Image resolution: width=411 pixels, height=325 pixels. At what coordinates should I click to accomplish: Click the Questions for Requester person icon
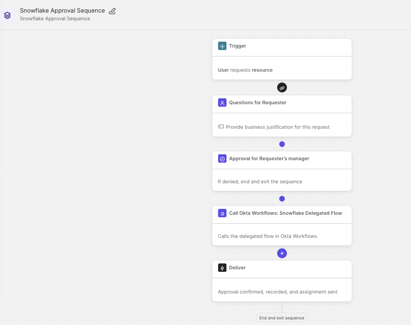point(222,103)
